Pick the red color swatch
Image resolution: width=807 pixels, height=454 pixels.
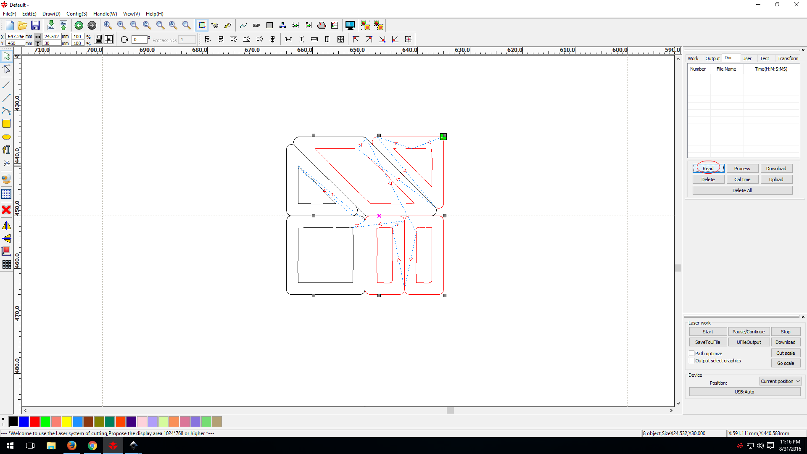pos(35,421)
